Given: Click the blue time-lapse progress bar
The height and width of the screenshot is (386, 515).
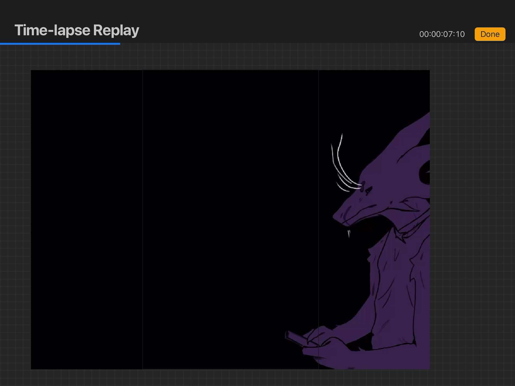Looking at the screenshot, I should pos(60,44).
